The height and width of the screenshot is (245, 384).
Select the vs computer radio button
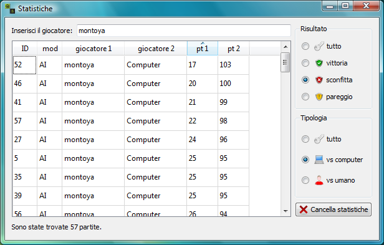click(x=305, y=160)
